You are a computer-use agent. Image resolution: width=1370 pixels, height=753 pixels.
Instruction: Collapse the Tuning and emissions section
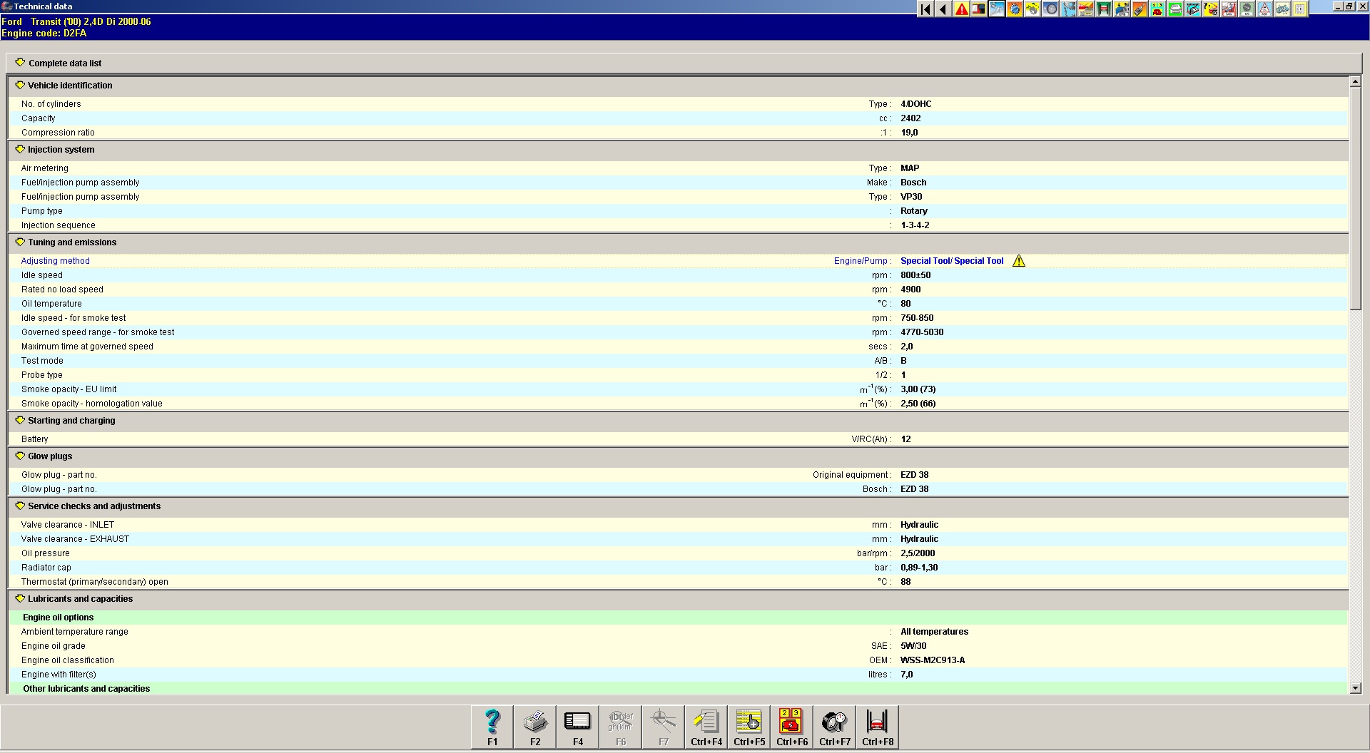click(x=20, y=242)
